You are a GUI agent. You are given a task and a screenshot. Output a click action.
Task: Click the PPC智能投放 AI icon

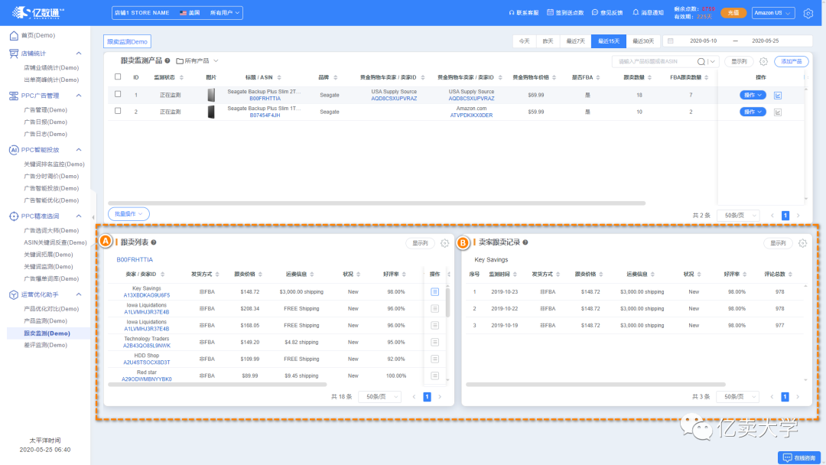(x=14, y=150)
